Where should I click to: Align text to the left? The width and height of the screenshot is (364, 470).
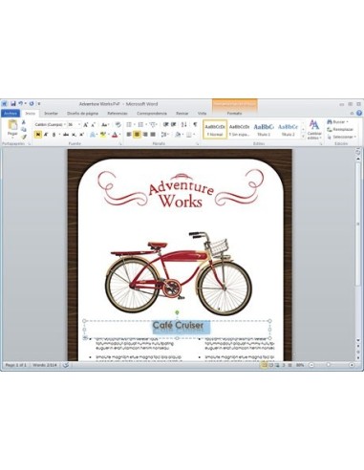pos(129,135)
